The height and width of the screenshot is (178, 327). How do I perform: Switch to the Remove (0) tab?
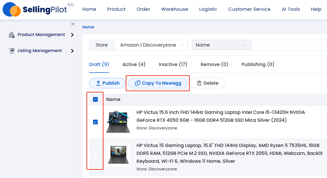coord(214,64)
